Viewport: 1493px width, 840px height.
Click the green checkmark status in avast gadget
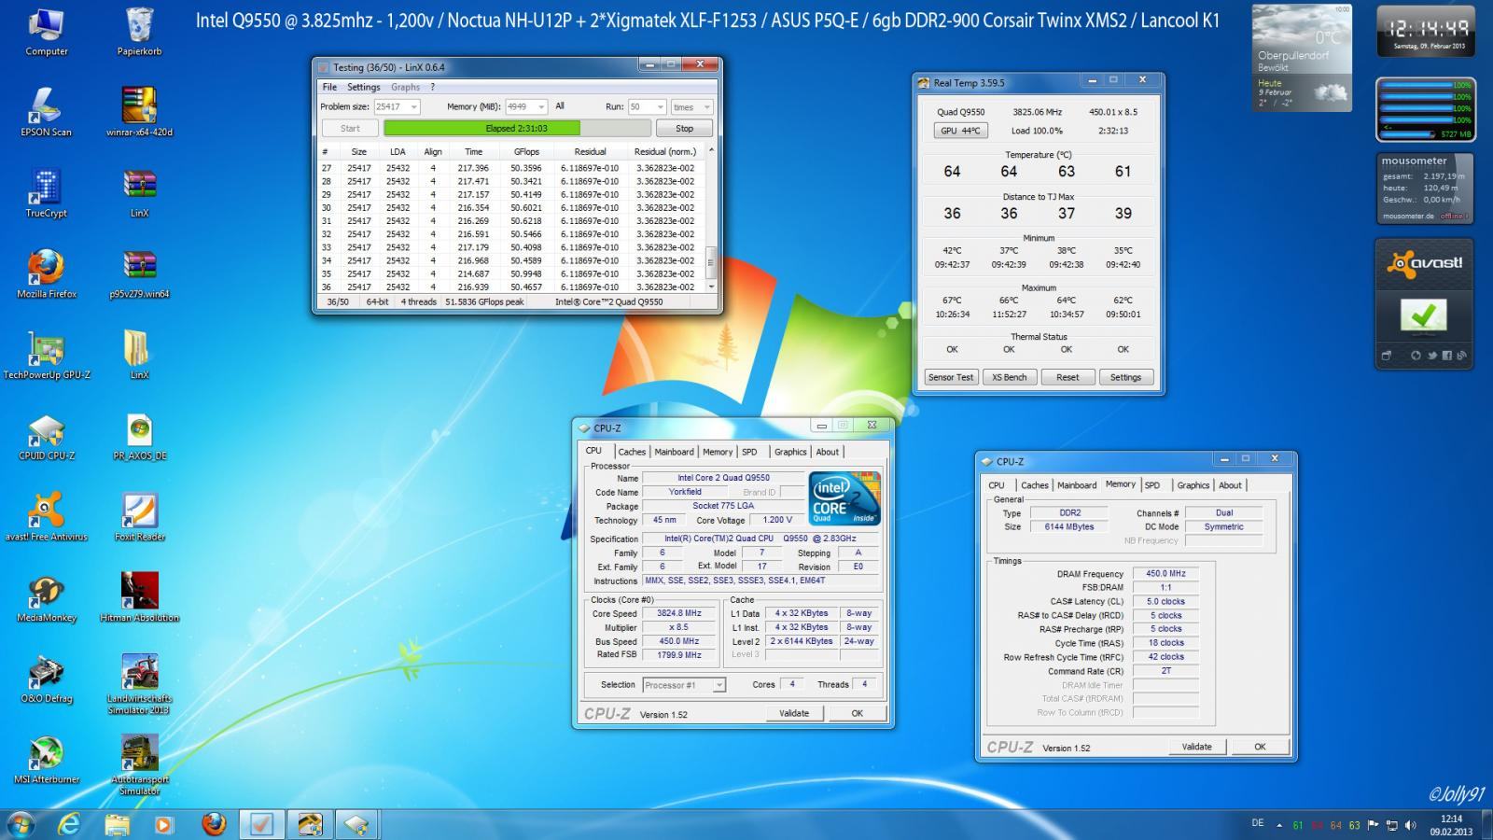pyautogui.click(x=1423, y=316)
